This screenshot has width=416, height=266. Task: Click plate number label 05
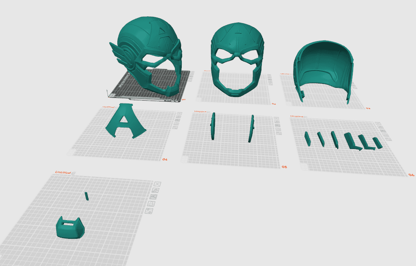tap(284, 167)
